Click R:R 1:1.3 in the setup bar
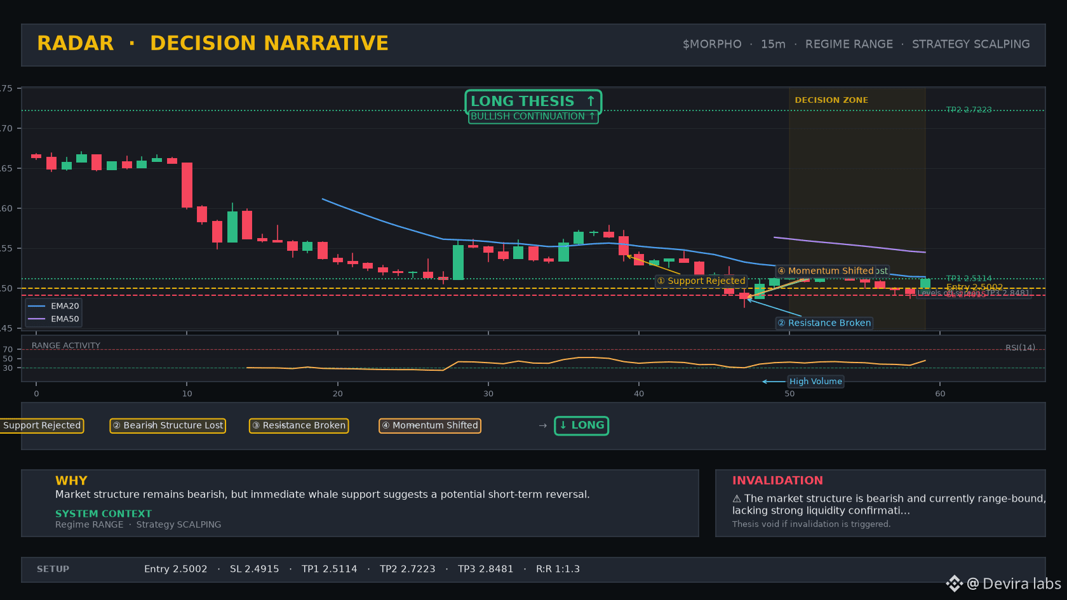The width and height of the screenshot is (1067, 600). pyautogui.click(x=558, y=570)
